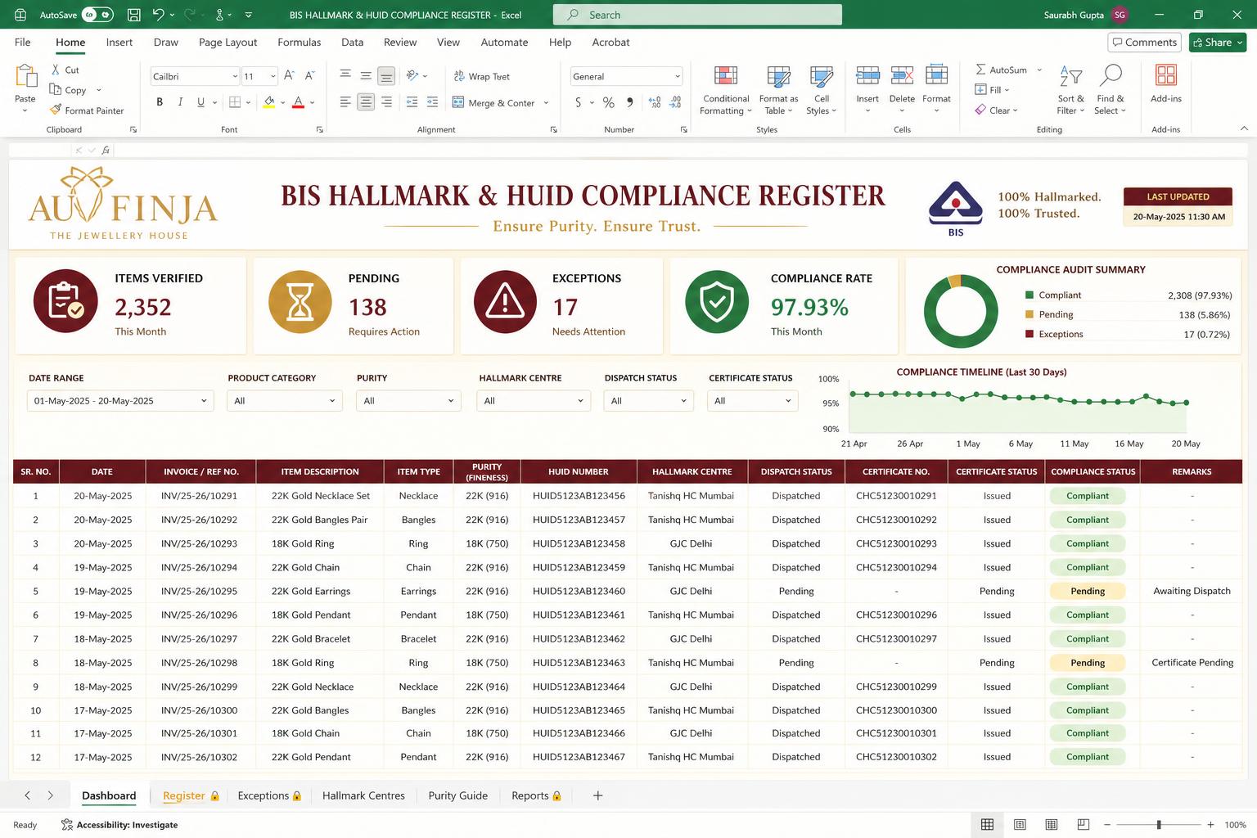Viewport: 1257px width, 838px height.
Task: Open the Hallmark Centre filter dropdown
Action: pyautogui.click(x=534, y=401)
